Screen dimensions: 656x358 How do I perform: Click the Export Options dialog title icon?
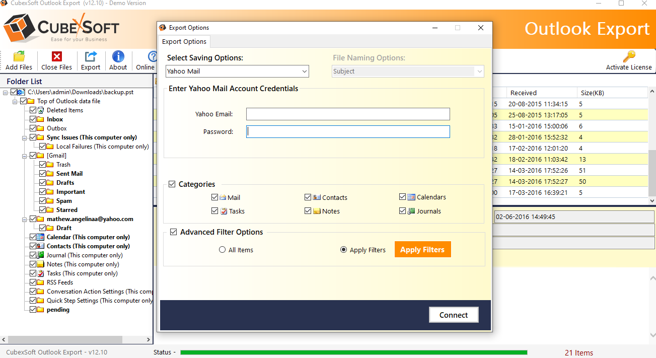(163, 28)
